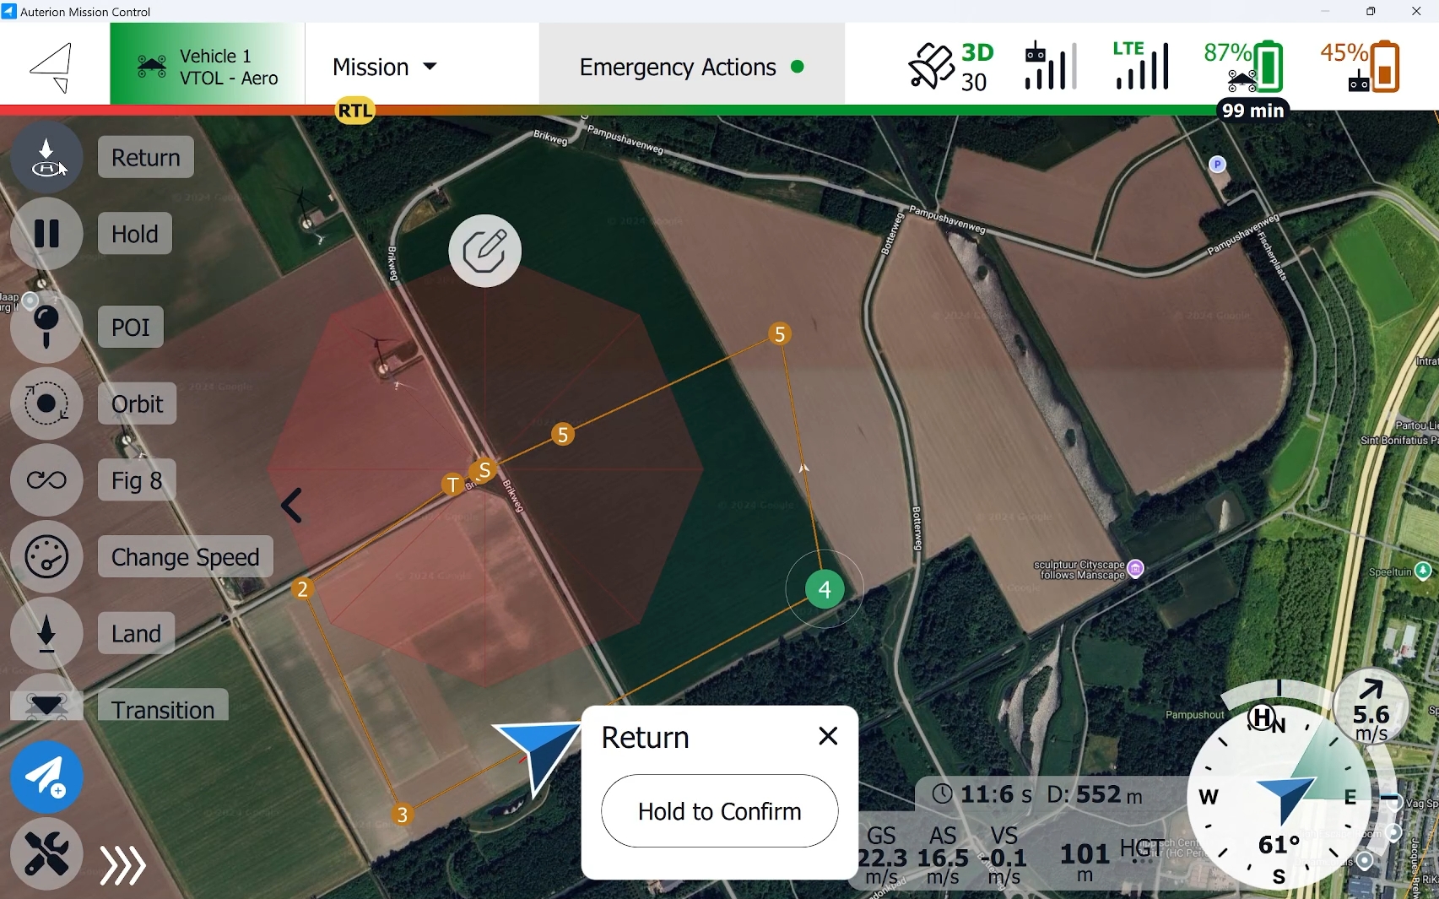
Task: Select the POI pin icon
Action: [46, 327]
